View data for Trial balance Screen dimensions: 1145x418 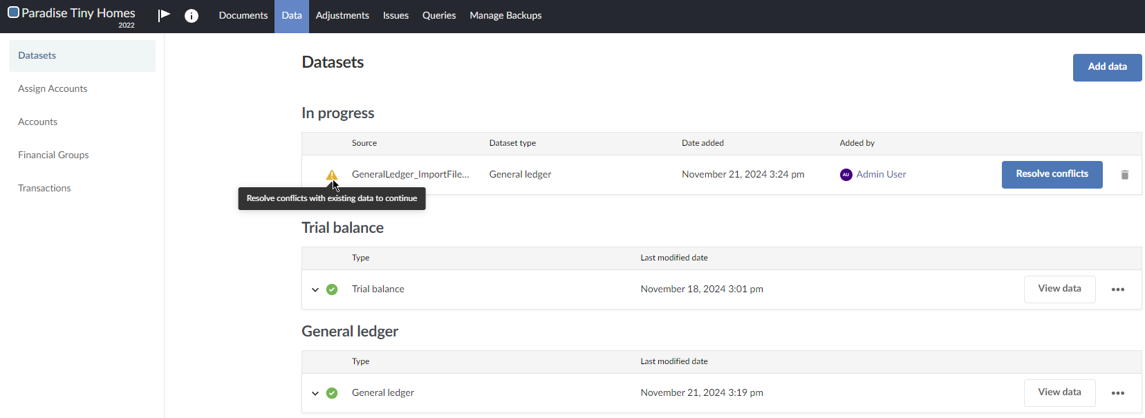1059,289
